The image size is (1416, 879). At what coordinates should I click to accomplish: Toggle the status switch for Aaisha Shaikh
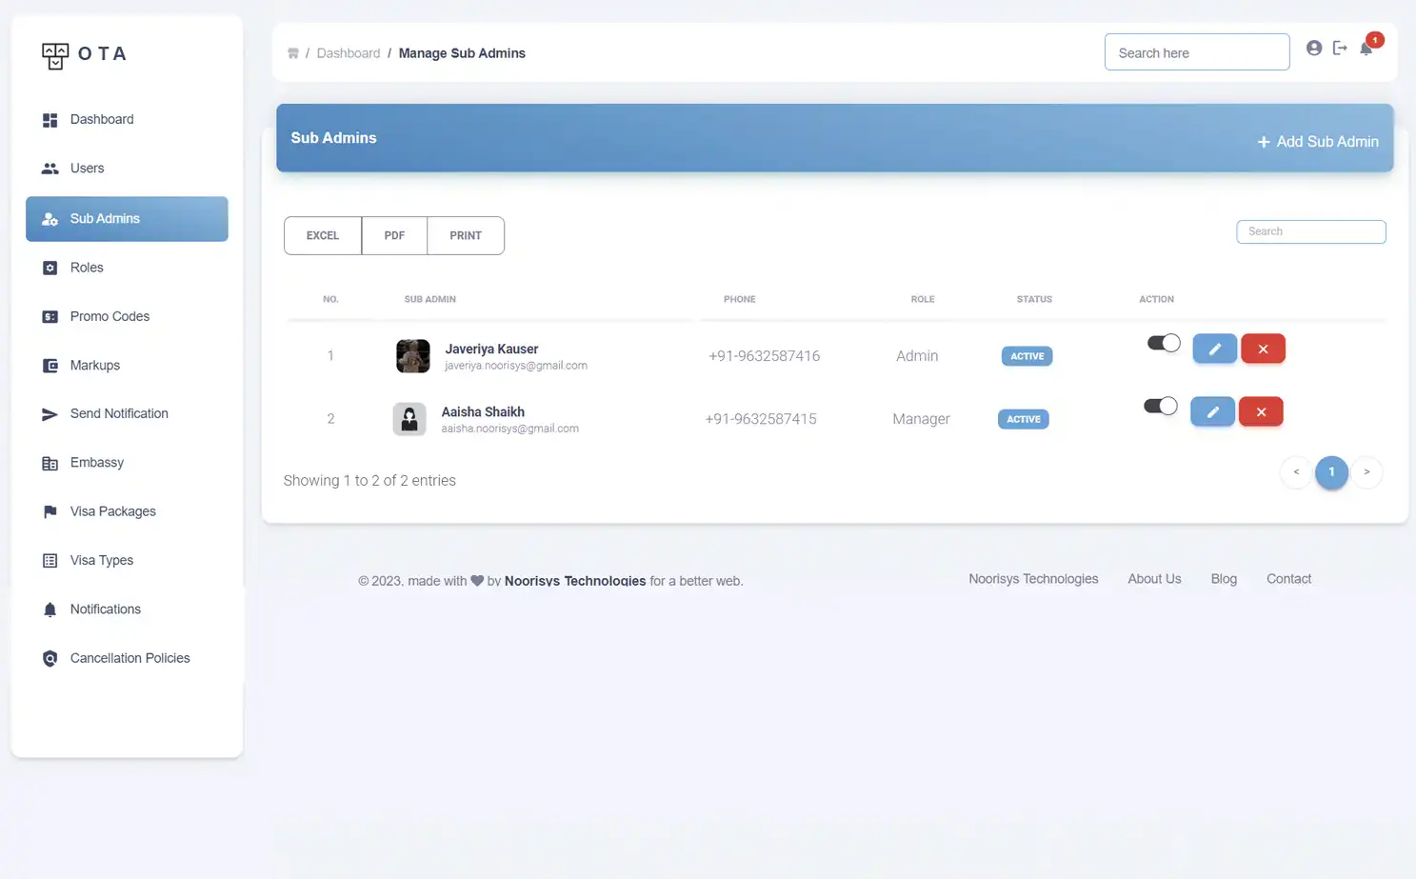[x=1160, y=406]
